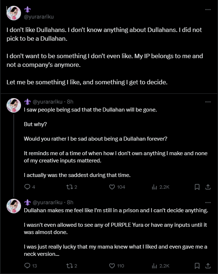Open more options menu on the main tweet
Image resolution: width=218 pixels, height=274 pixels.
pos(208,10)
